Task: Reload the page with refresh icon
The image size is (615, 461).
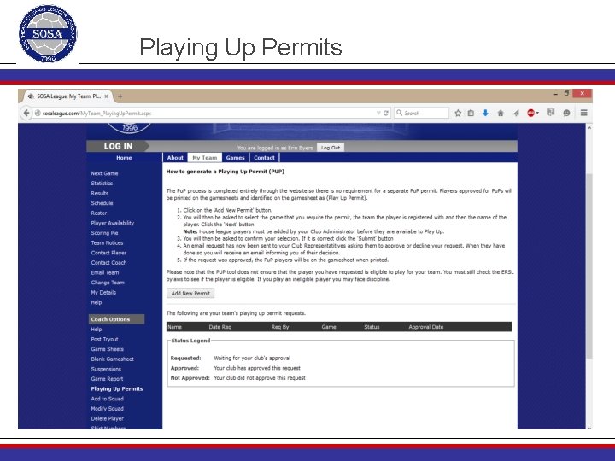Action: click(x=386, y=113)
